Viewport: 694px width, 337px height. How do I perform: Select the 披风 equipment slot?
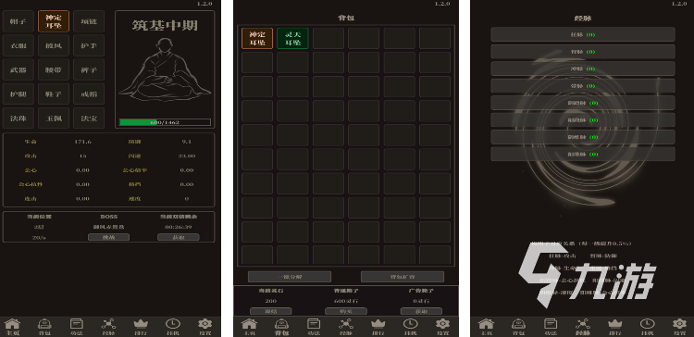[54, 45]
